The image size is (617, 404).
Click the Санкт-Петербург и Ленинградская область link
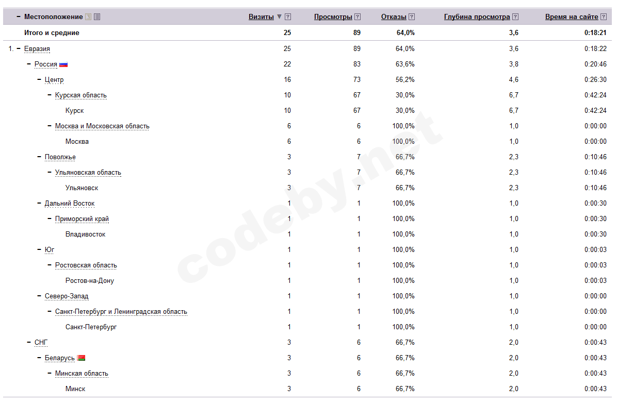point(121,312)
